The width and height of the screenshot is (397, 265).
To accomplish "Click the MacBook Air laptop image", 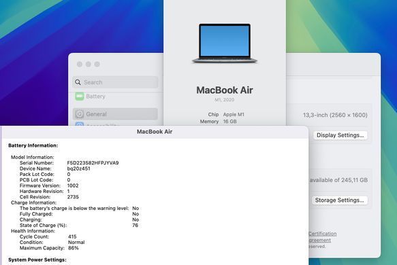I will [225, 43].
